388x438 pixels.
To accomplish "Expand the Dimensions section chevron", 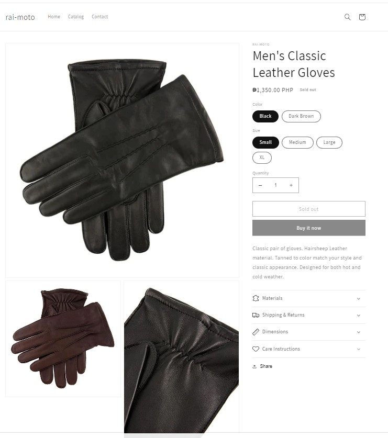I will (359, 332).
